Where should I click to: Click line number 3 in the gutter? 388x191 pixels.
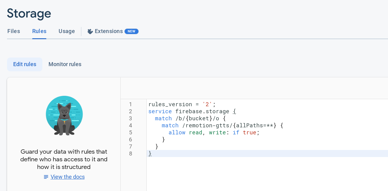130,118
